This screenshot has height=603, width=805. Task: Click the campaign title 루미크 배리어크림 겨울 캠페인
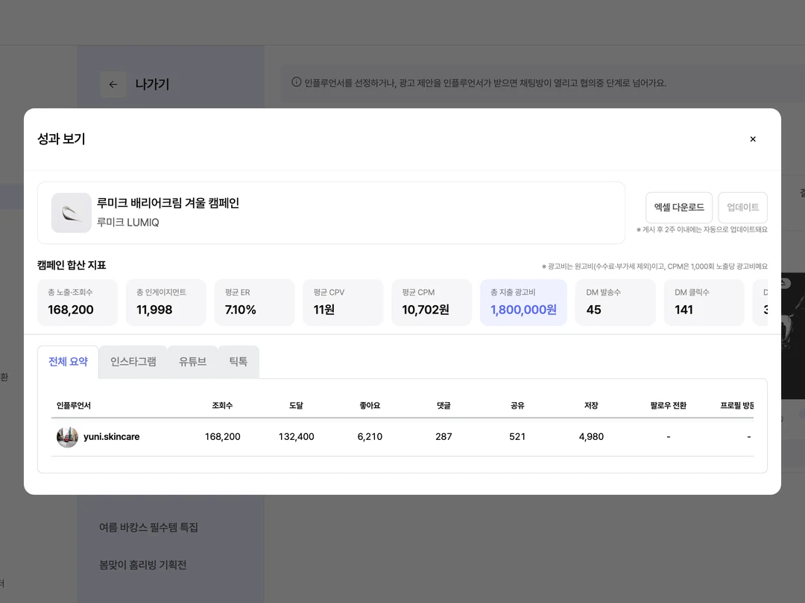[x=168, y=203]
